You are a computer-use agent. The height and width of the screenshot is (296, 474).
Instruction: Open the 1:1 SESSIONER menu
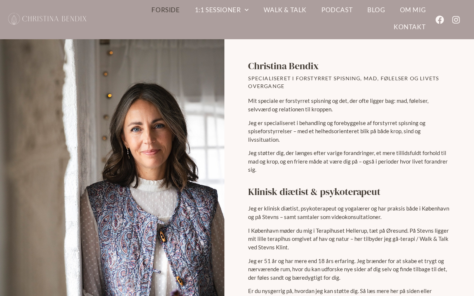tap(221, 10)
